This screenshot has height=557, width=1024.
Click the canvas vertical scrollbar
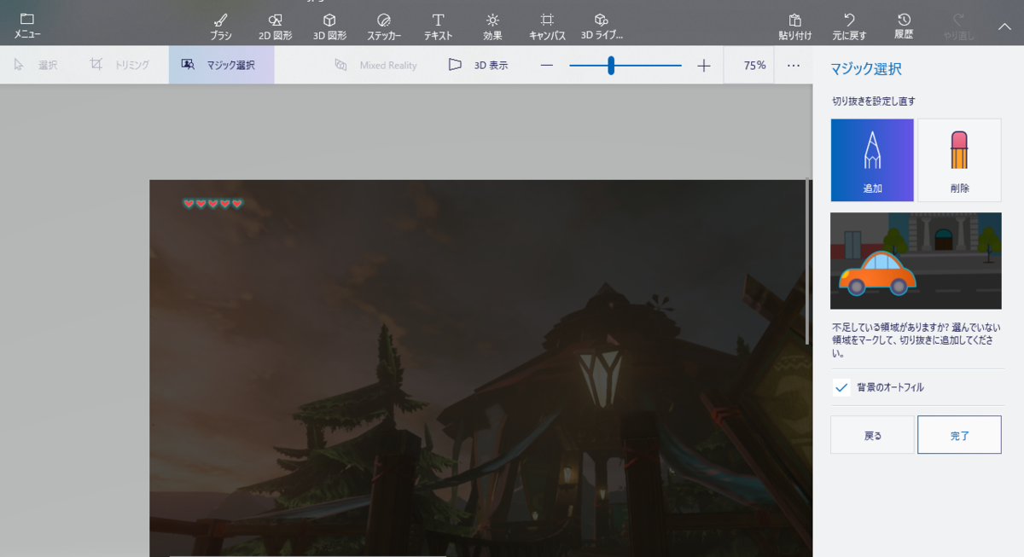(807, 260)
